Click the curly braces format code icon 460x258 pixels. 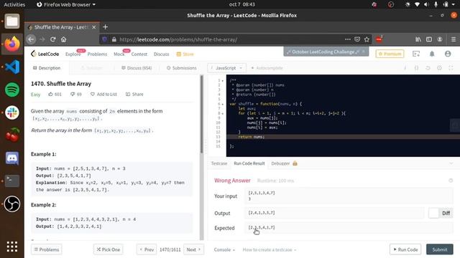pyautogui.click(x=416, y=68)
